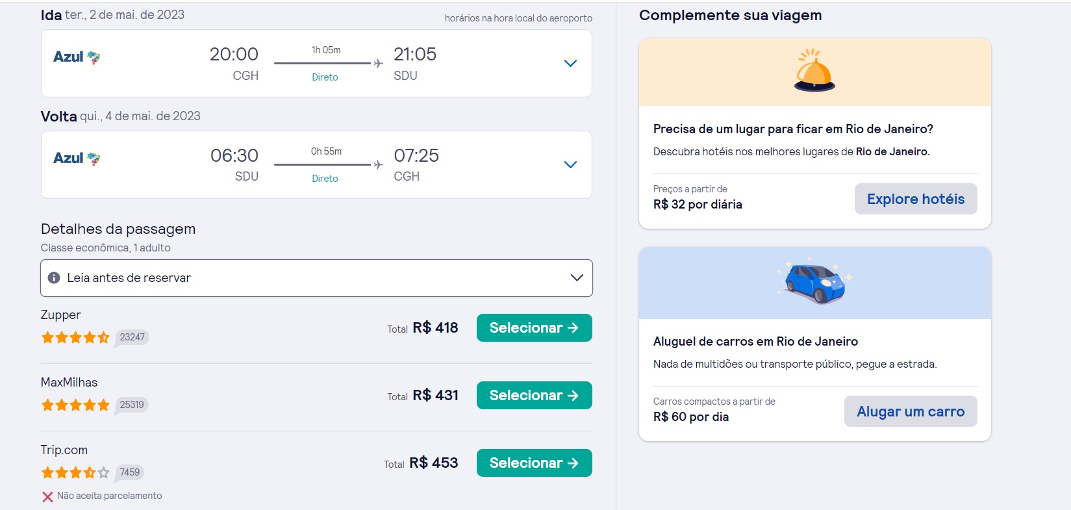Screen dimensions: 1071x510
Task: Open the Leia antes de reservar dropdown
Action: coord(576,278)
